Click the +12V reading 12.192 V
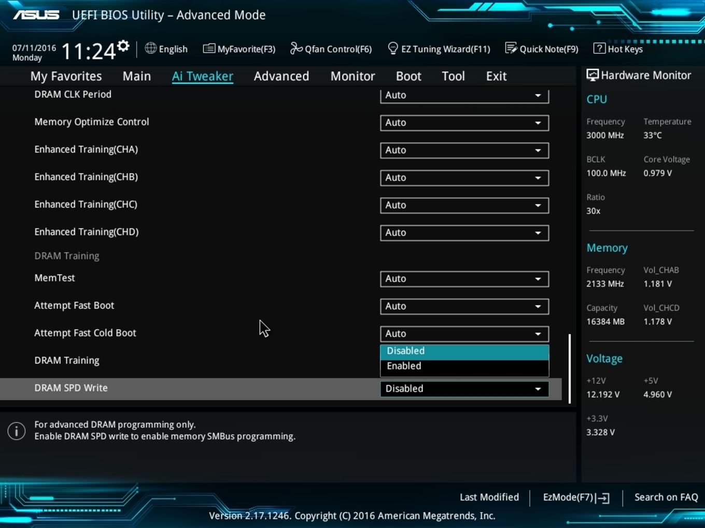Screen dimensions: 705x528 (x=603, y=394)
